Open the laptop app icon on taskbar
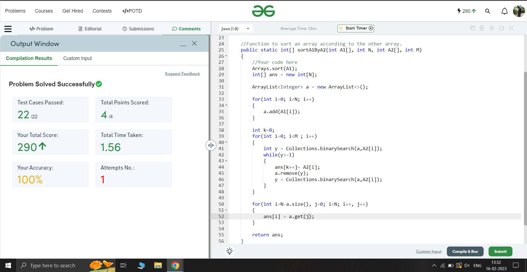The image size is (527, 272). click(x=141, y=265)
